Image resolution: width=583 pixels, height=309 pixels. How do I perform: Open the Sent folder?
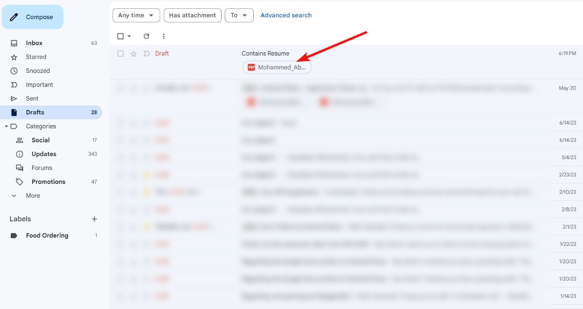[x=32, y=98]
